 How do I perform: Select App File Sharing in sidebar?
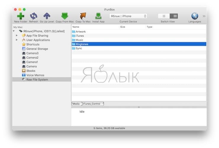[x=37, y=36]
